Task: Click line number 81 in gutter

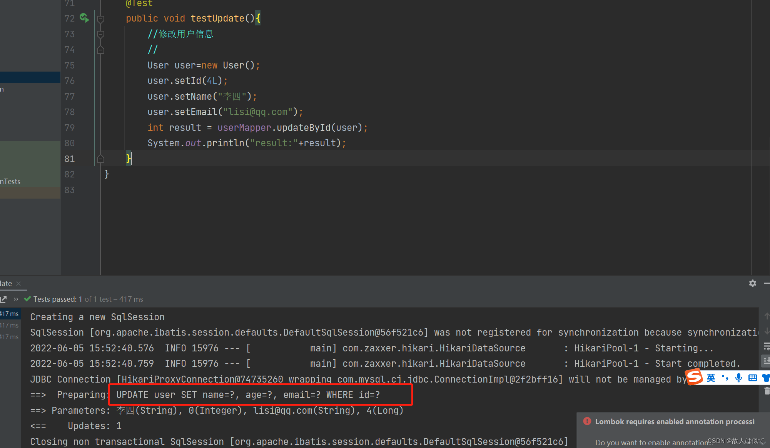Action: 70,159
